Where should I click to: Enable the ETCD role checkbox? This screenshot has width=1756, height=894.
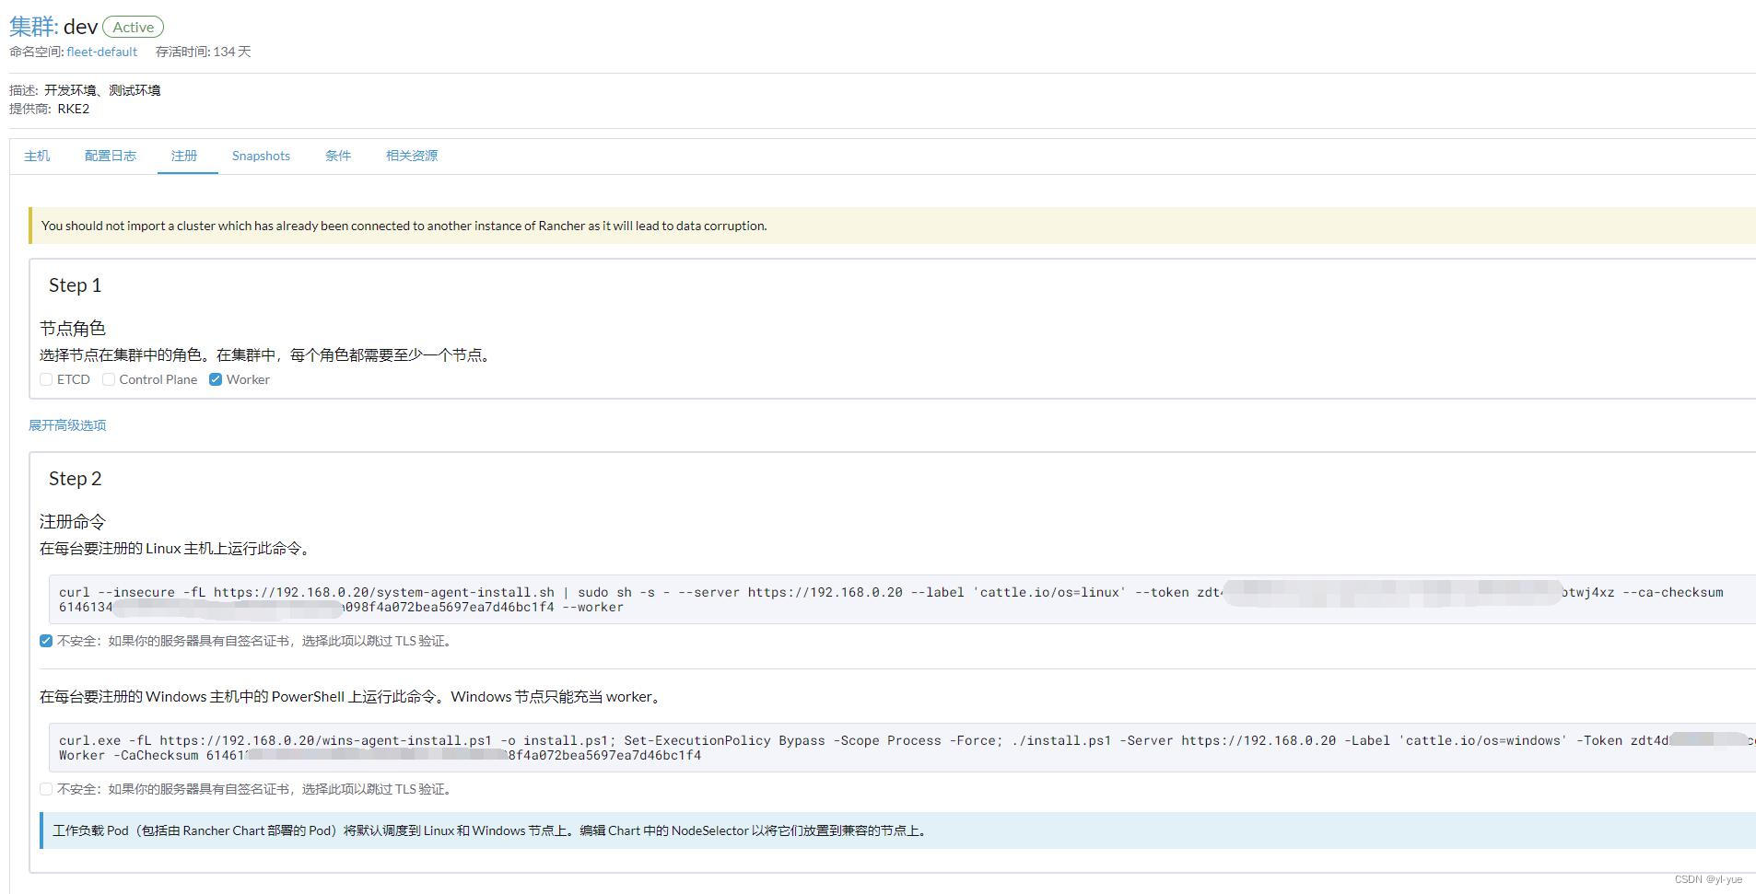pyautogui.click(x=46, y=379)
